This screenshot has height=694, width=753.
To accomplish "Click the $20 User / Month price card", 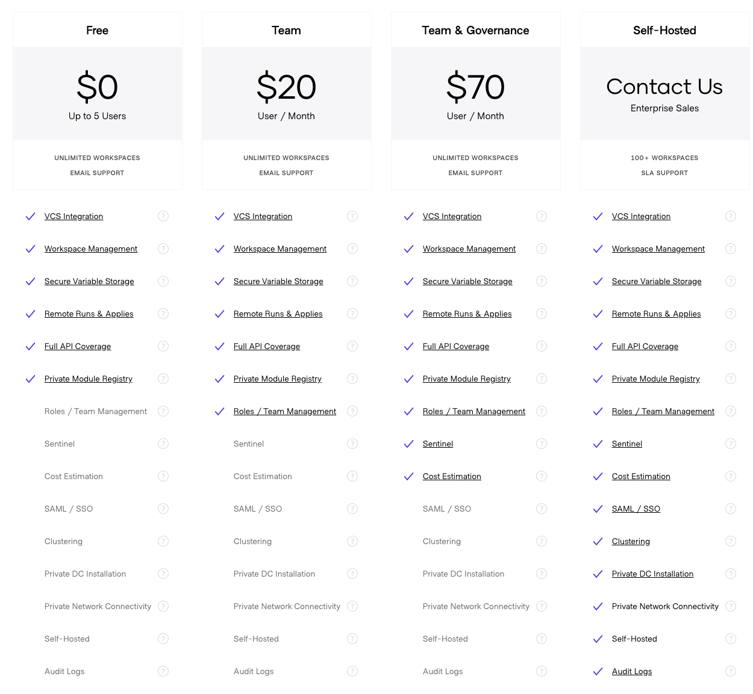I will click(x=286, y=94).
